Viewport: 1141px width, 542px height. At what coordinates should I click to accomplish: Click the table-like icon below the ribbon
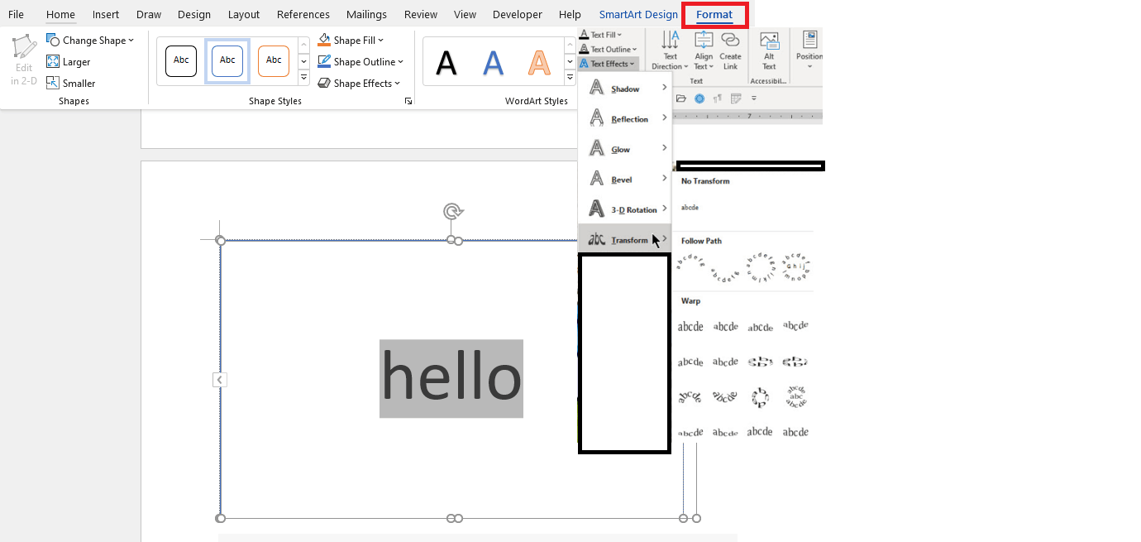pyautogui.click(x=736, y=98)
